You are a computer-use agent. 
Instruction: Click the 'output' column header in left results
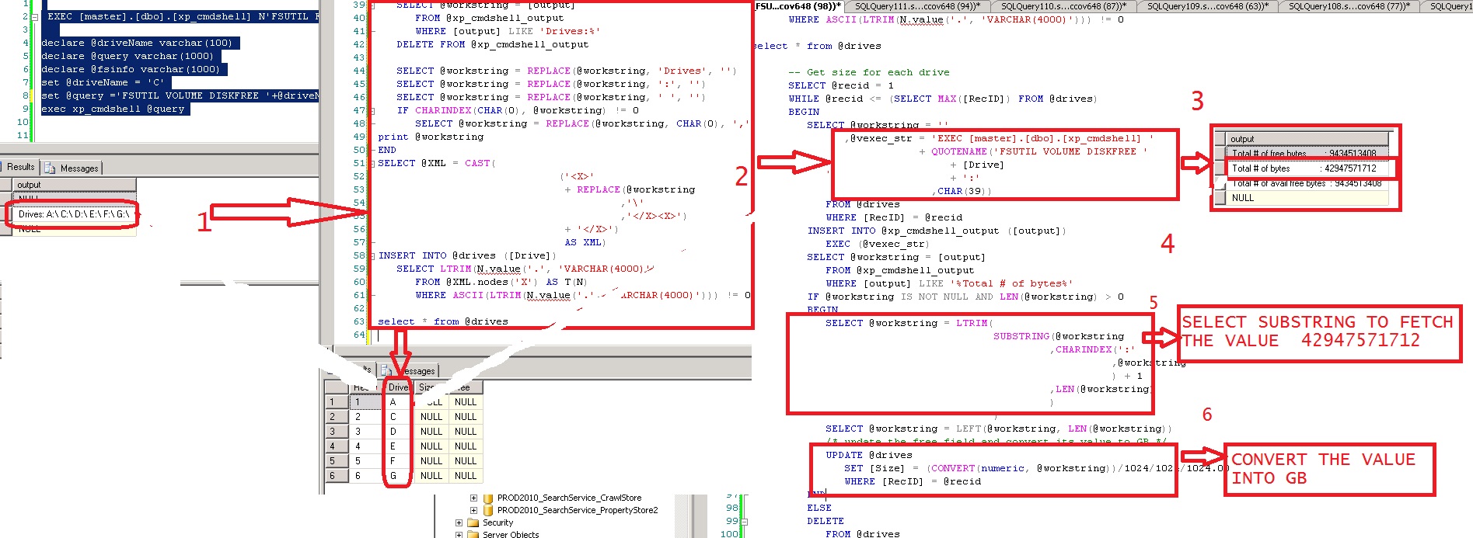click(74, 185)
